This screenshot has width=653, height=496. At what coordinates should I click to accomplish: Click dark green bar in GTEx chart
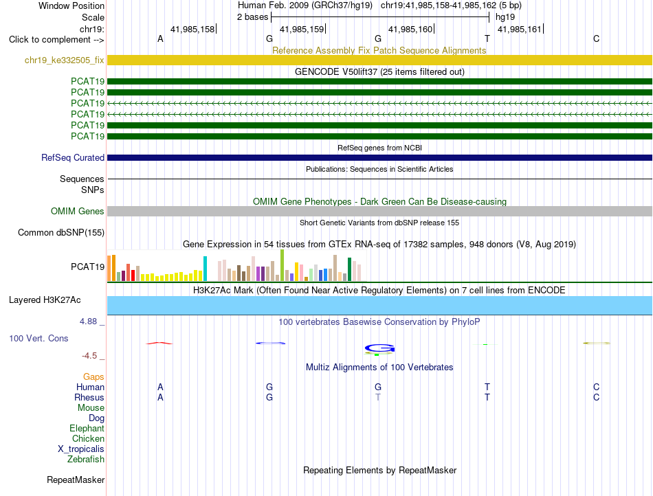(349, 269)
